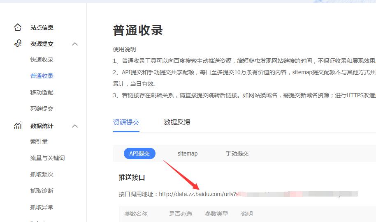Click the home icon beside 站点信息

click(18, 27)
